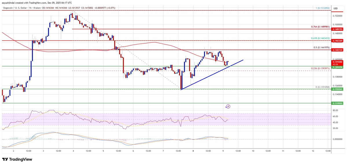Image resolution: width=347 pixels, height=165 pixels.
Task: Click the red price tag 0.1442143
Action: (337, 50)
